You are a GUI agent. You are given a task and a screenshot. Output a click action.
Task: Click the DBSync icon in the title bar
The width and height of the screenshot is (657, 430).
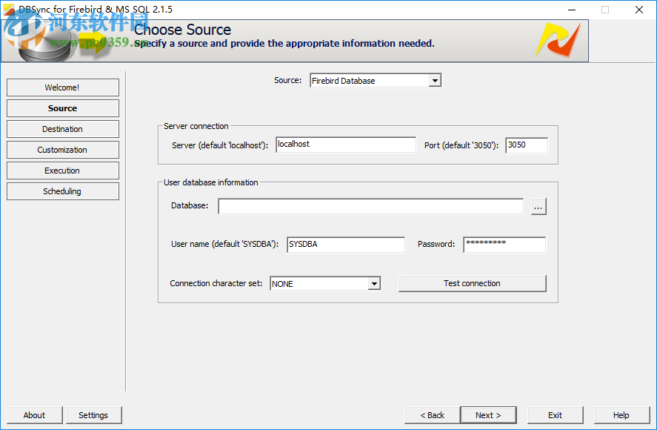(7, 10)
